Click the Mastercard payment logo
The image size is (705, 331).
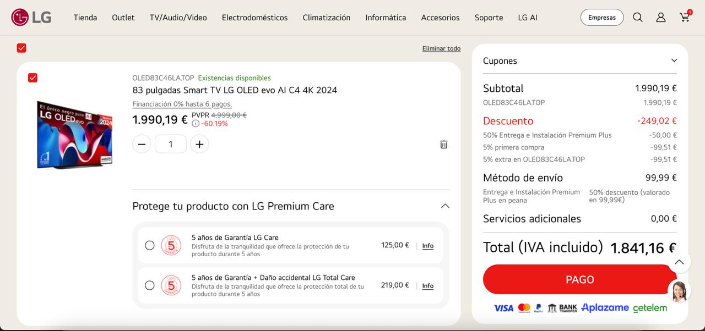[524, 308]
